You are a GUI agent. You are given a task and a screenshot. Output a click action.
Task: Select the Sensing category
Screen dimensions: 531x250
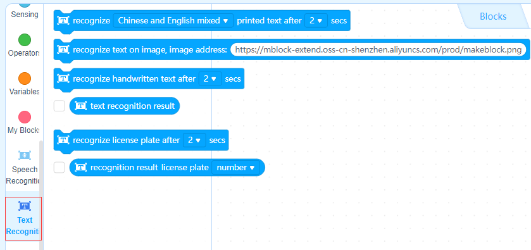tap(25, 11)
